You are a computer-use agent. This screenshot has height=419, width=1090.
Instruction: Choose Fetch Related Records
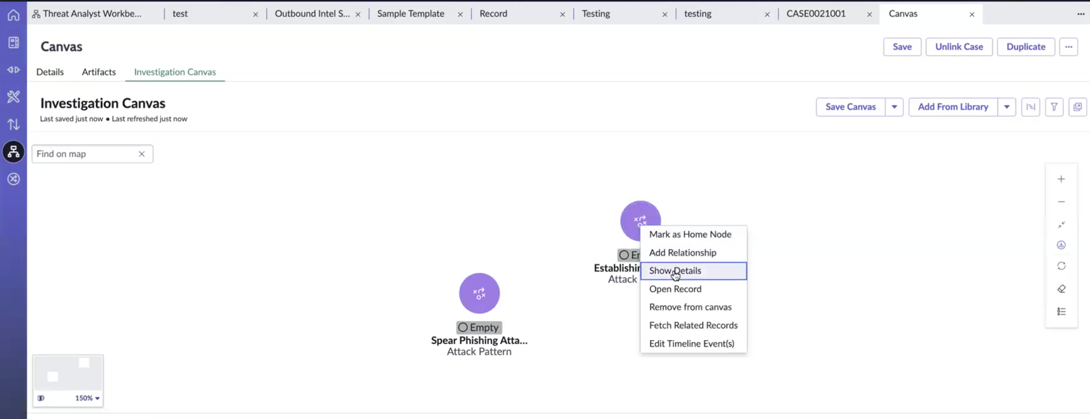point(693,326)
